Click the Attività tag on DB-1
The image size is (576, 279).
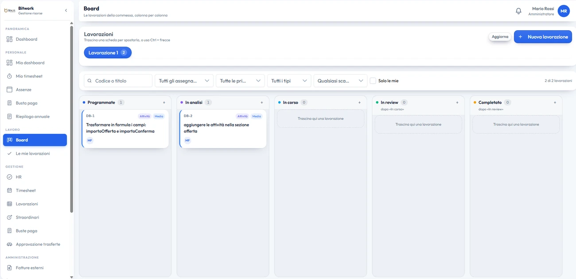pyautogui.click(x=145, y=116)
